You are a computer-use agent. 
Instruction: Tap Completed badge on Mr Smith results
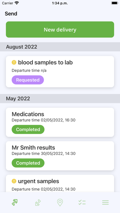tap(28, 163)
